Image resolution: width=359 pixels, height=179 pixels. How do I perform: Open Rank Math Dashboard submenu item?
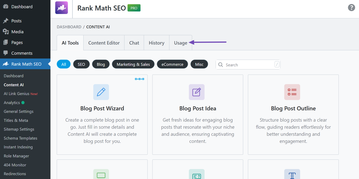point(14,76)
